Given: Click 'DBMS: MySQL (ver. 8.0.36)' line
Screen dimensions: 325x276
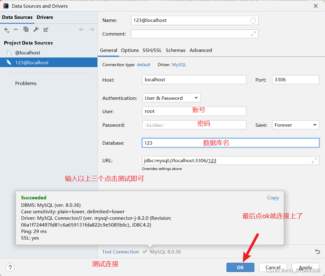Looking at the screenshot, I should 51,205.
